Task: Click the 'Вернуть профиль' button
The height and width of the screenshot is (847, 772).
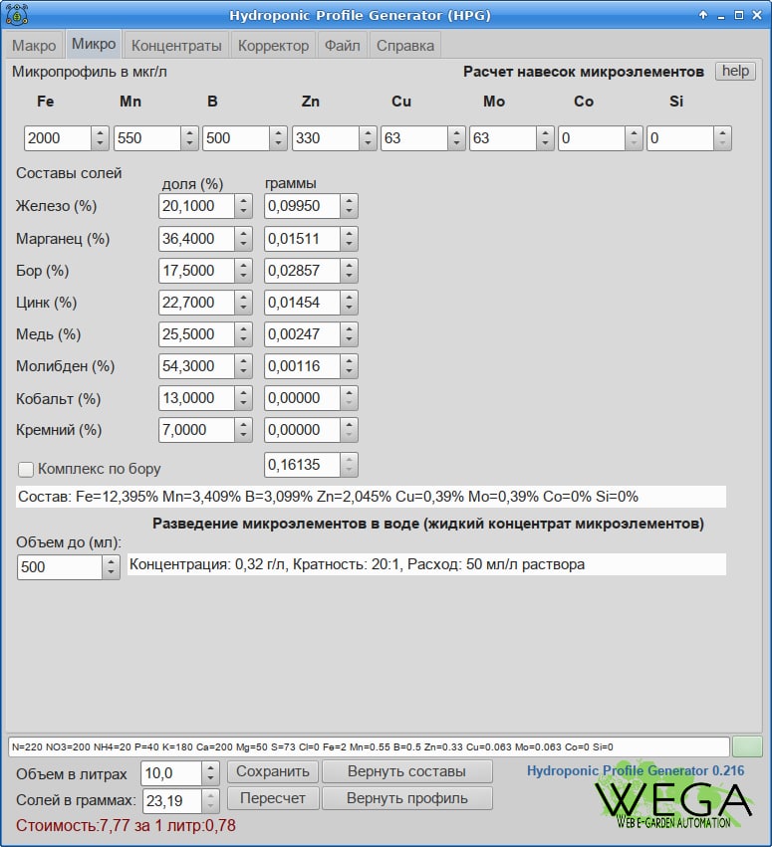Action: (407, 798)
